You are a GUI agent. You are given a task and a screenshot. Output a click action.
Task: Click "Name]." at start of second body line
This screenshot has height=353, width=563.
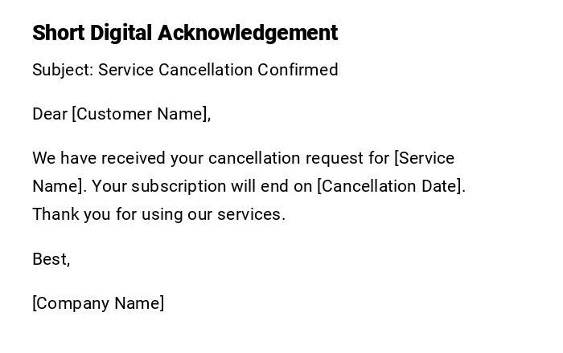pyautogui.click(x=59, y=186)
